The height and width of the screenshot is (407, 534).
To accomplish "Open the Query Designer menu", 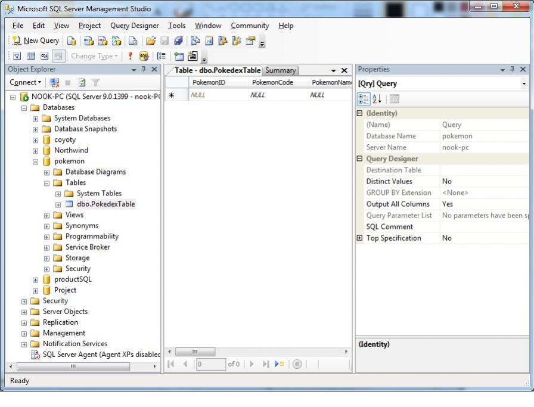I will point(134,26).
